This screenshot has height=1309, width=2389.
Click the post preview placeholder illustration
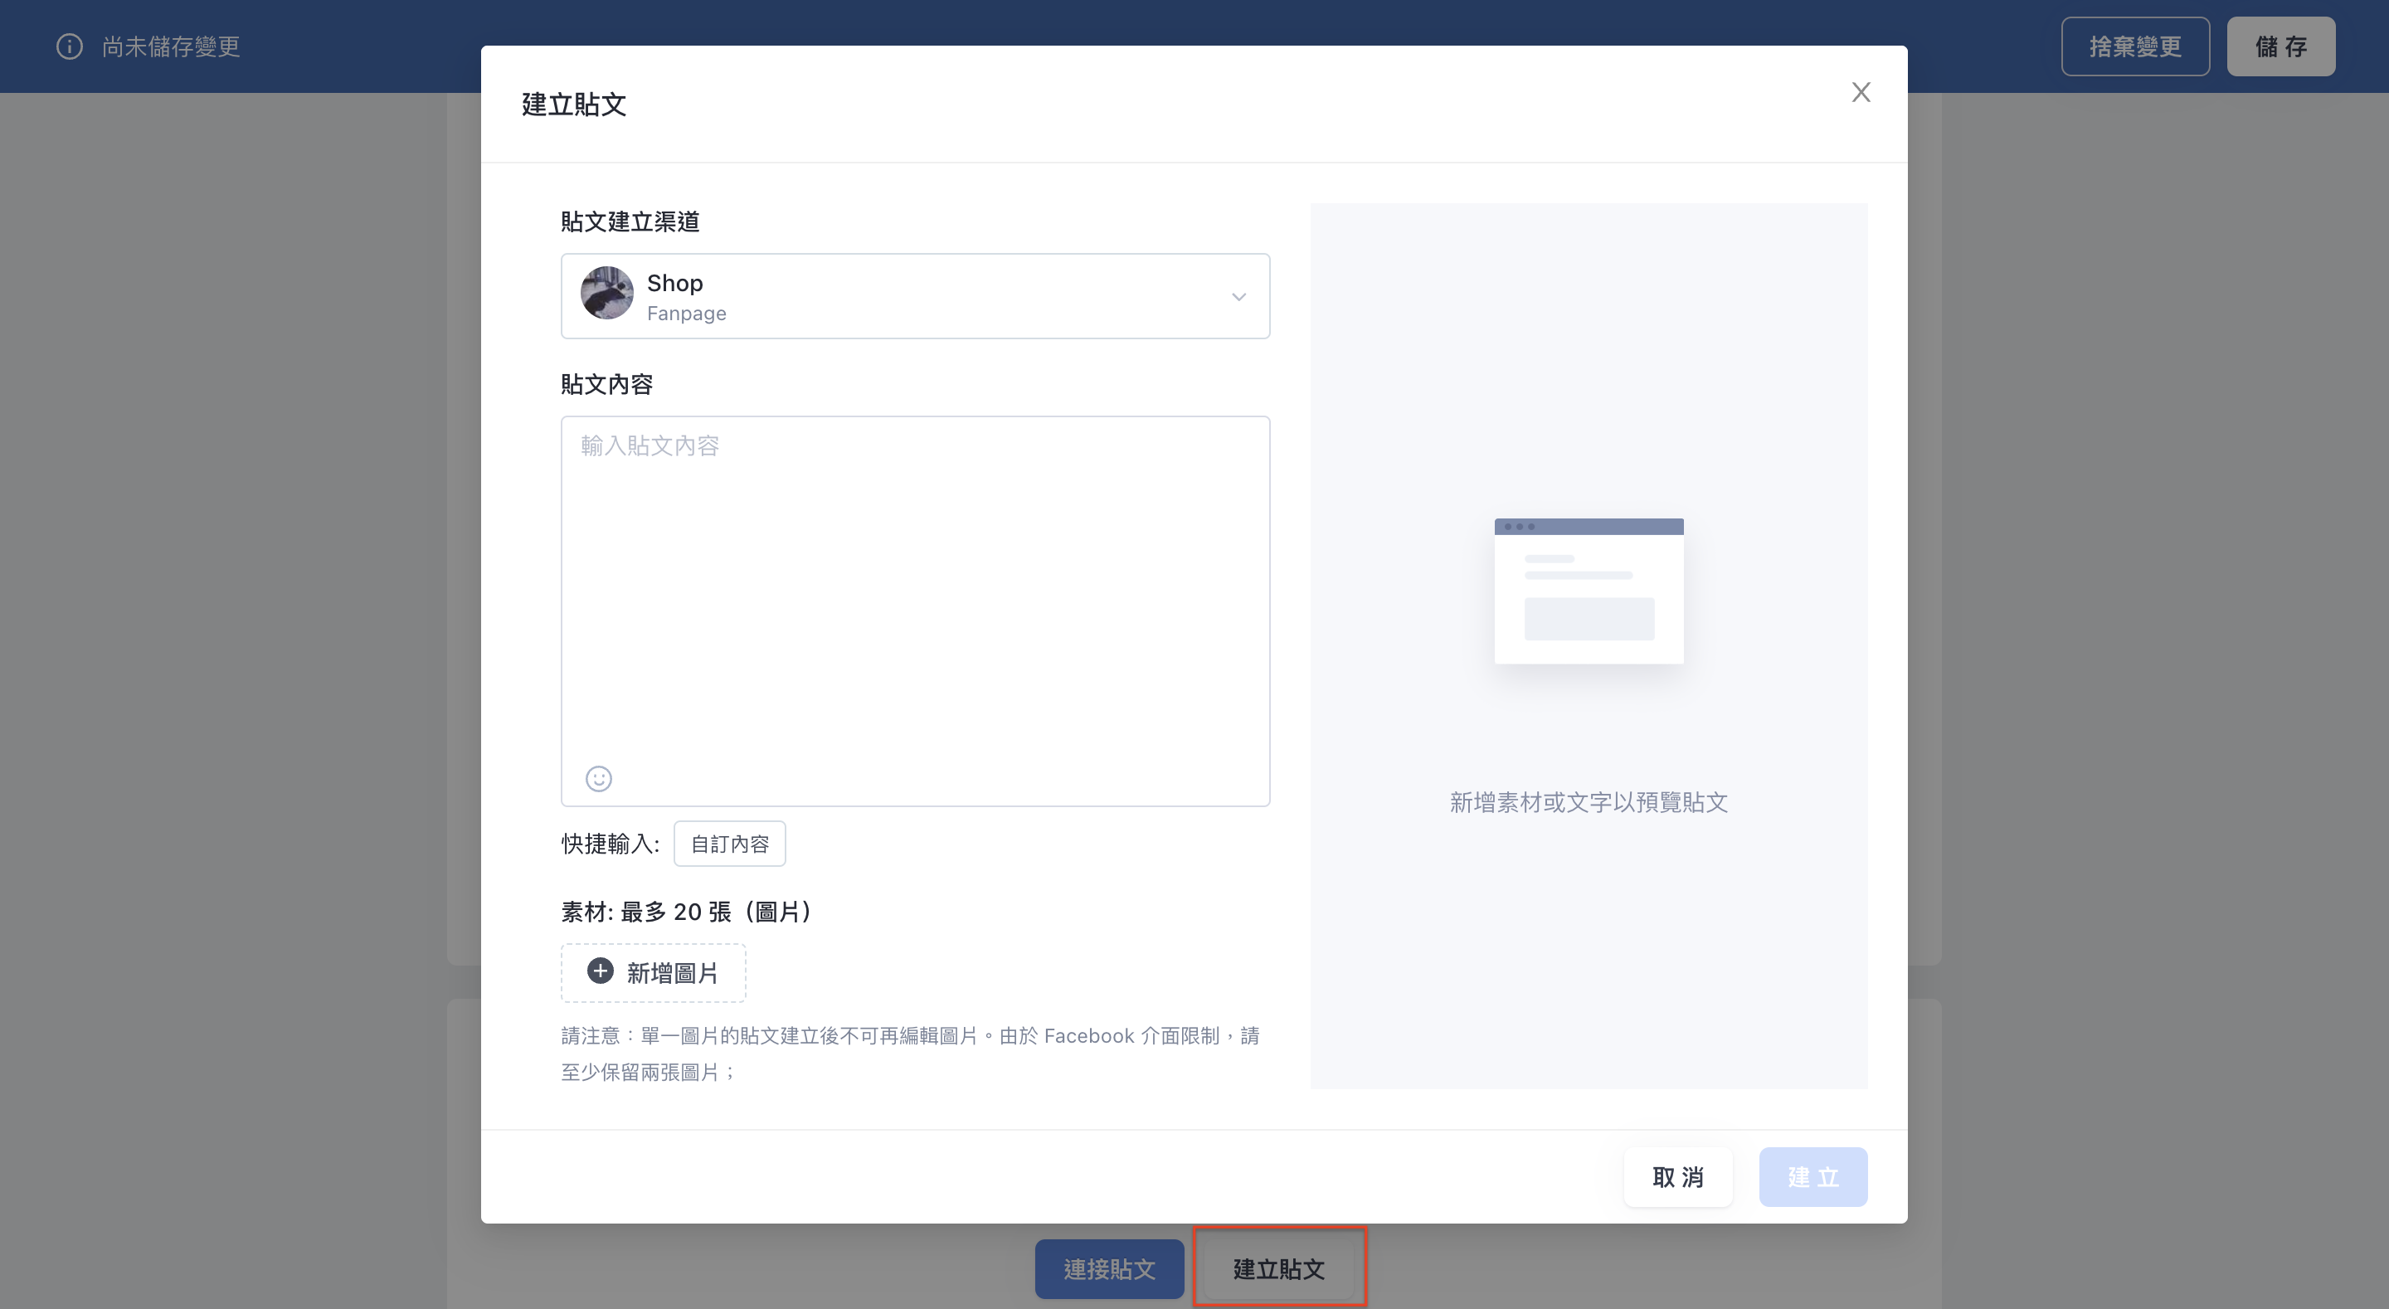[1589, 591]
